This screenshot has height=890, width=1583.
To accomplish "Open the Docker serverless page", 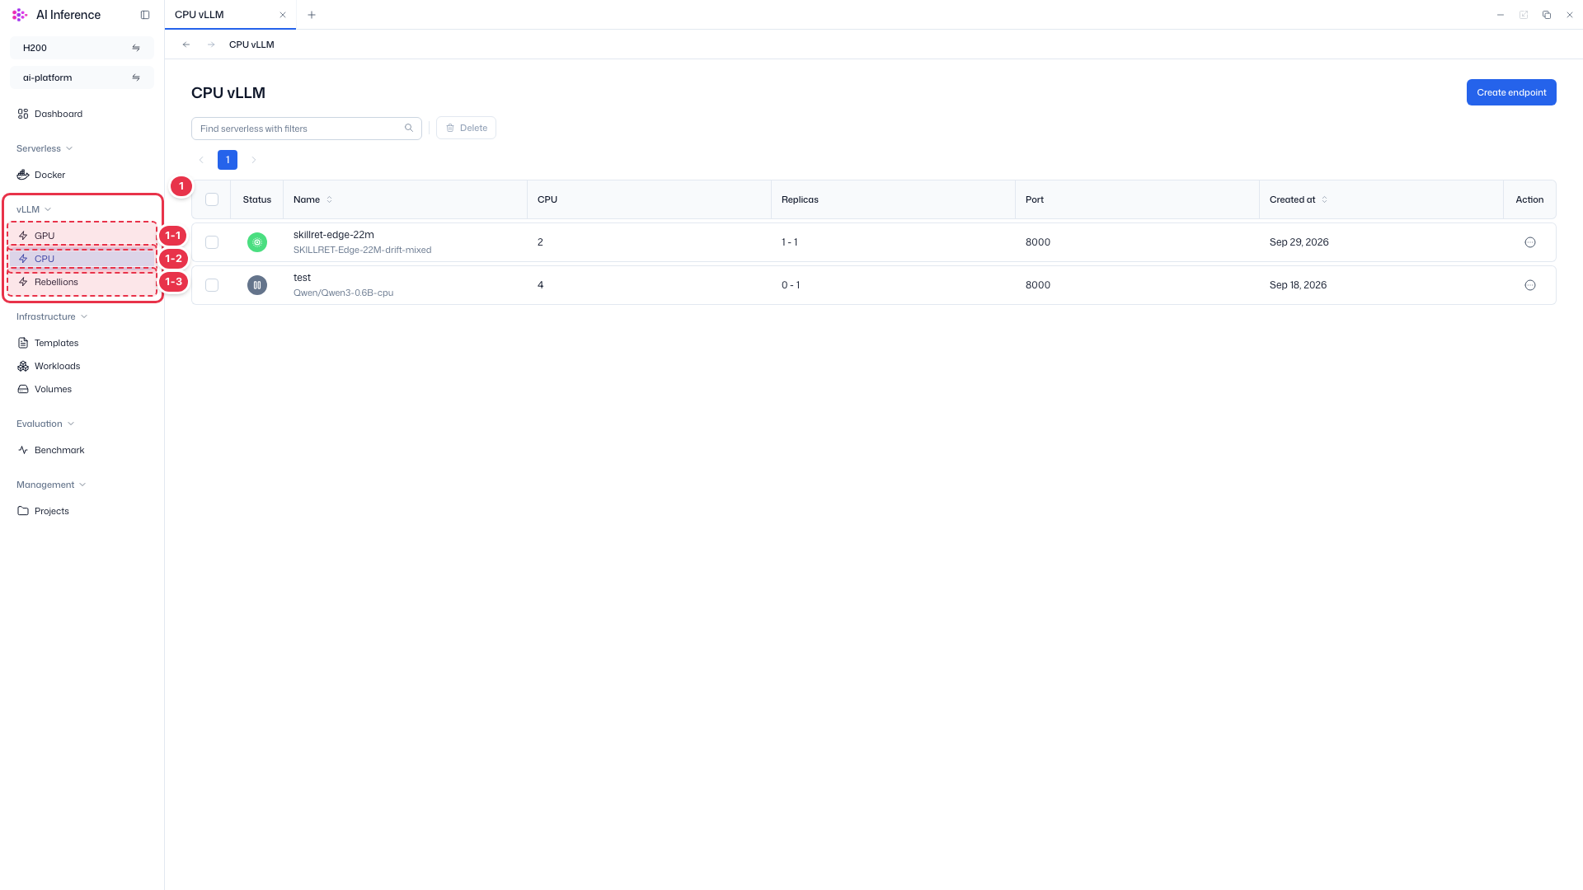I will click(49, 175).
